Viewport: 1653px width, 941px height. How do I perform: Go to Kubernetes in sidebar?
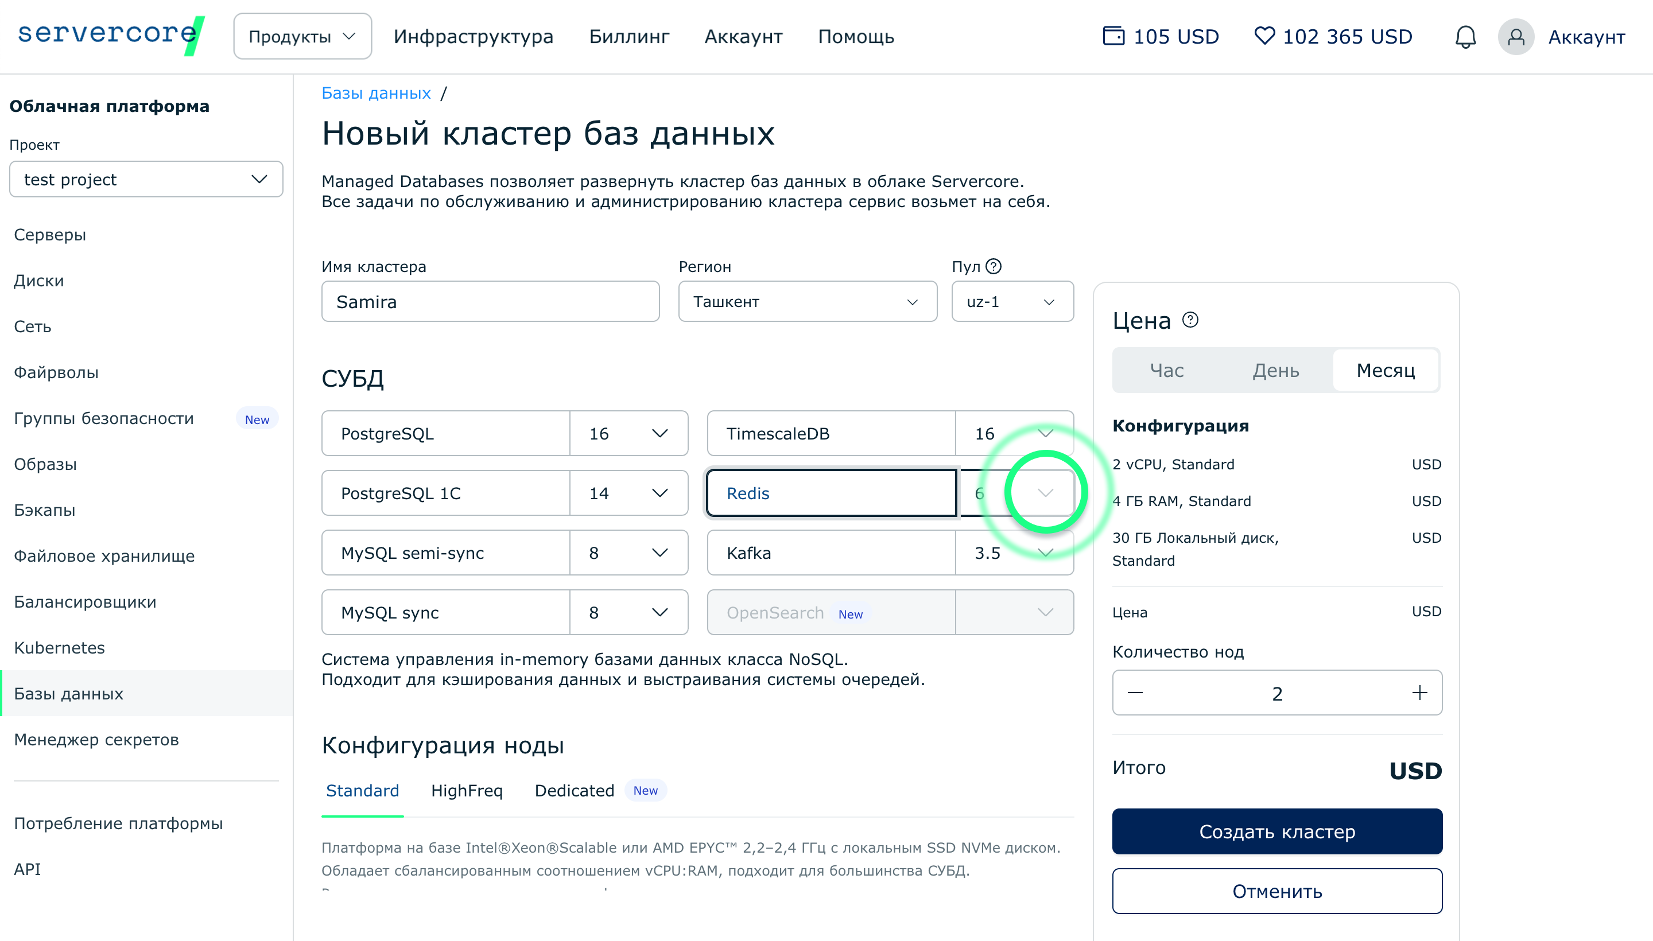(x=60, y=647)
